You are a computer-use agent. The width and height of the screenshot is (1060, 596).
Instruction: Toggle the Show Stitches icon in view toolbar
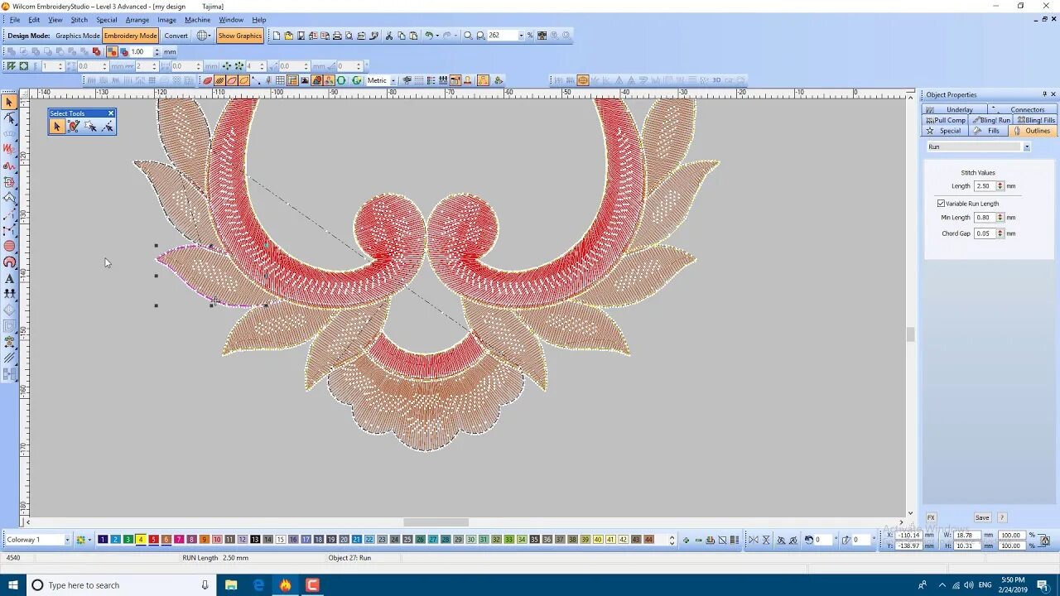point(219,80)
